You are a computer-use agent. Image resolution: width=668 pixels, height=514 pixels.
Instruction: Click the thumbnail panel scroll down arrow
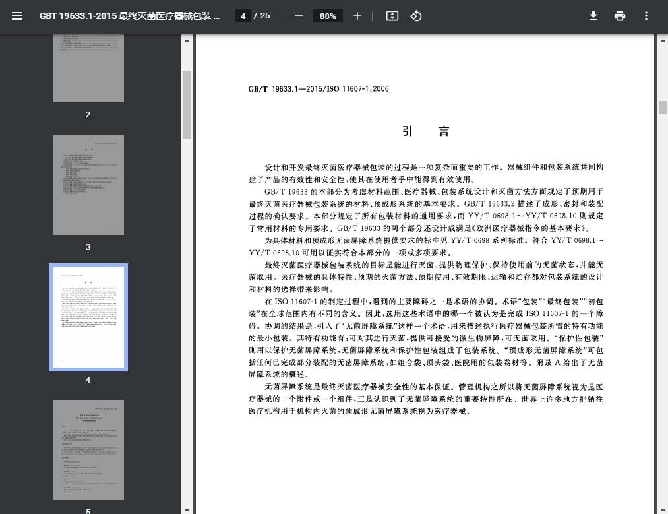point(187,509)
